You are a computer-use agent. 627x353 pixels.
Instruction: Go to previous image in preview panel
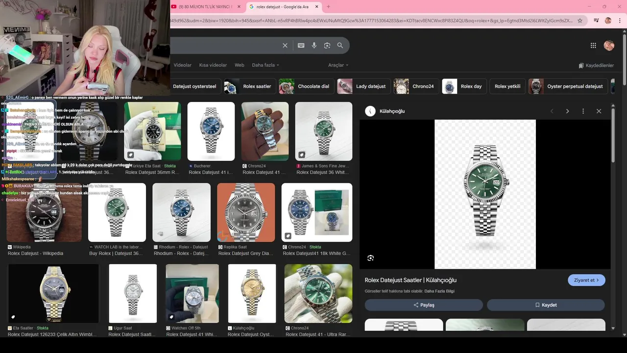552,111
